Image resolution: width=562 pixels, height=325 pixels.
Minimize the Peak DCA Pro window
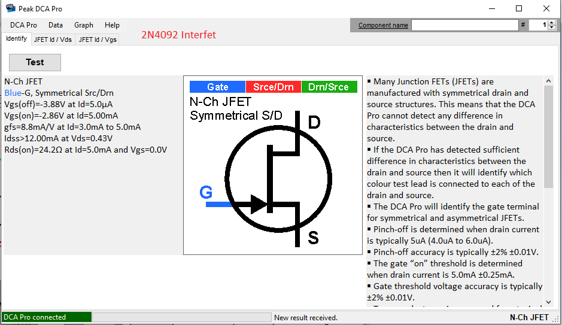click(x=492, y=8)
